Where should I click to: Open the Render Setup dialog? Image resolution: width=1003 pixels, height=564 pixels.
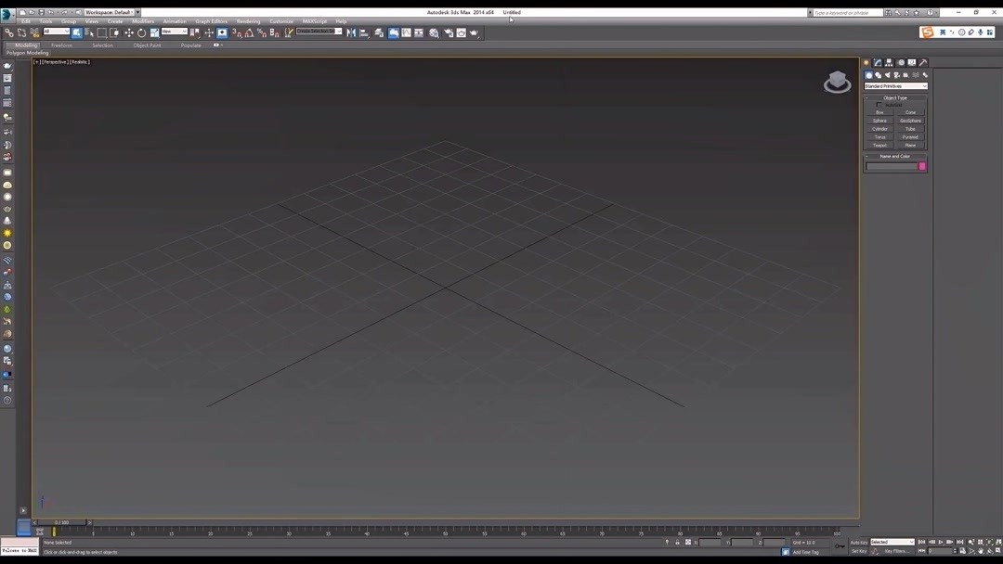(x=449, y=32)
